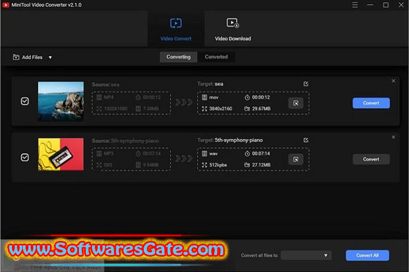The width and height of the screenshot is (409, 272).
Task: Uncheck the sea video checkbox
Action: coord(25,101)
